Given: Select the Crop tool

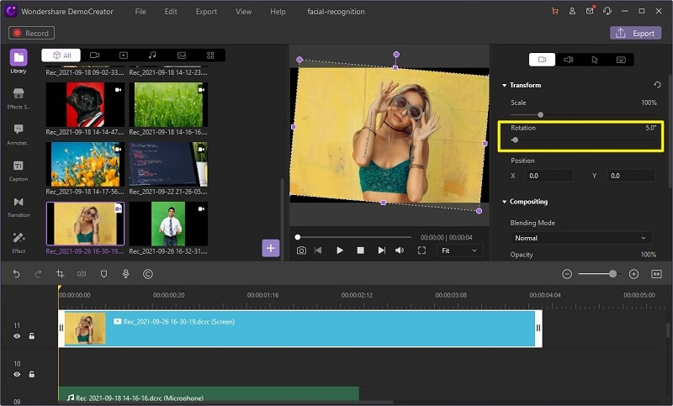Looking at the screenshot, I should pos(60,274).
